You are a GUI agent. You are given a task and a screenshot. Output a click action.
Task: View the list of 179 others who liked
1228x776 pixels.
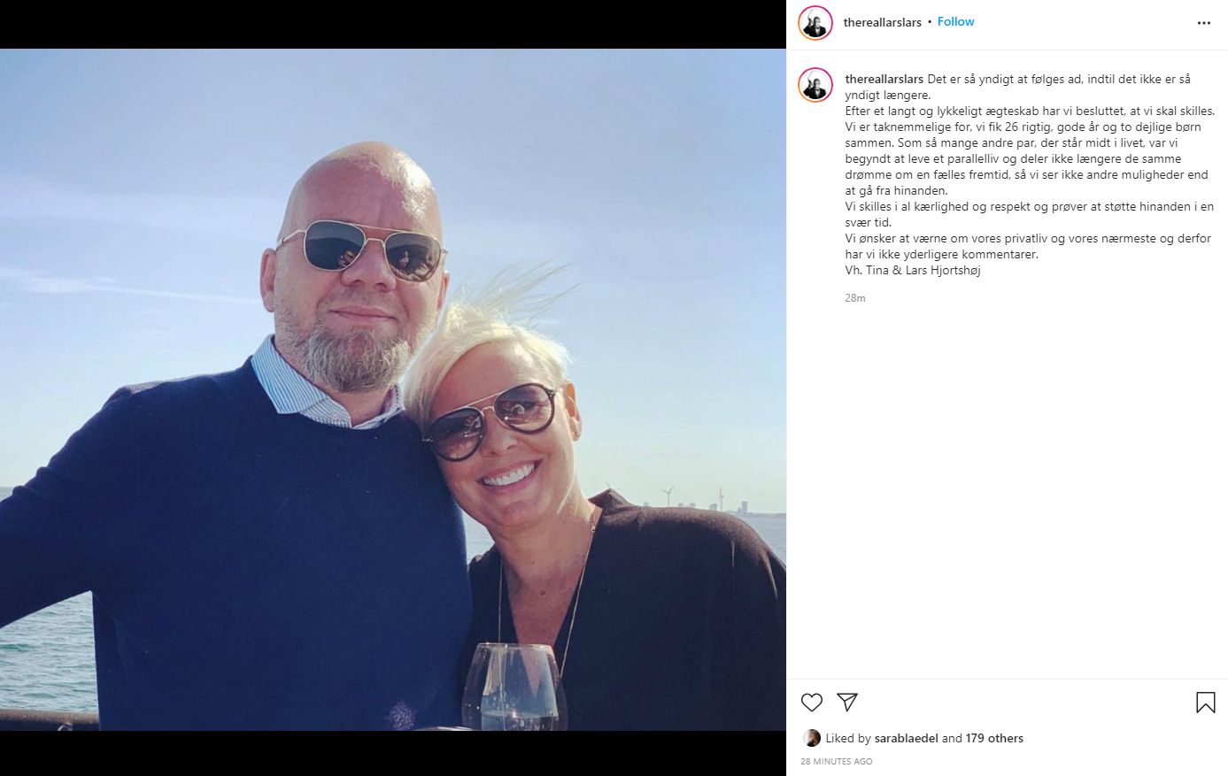[x=994, y=738]
